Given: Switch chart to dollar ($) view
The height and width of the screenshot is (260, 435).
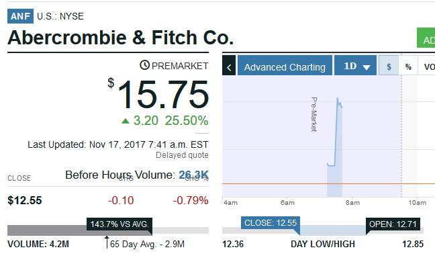Looking at the screenshot, I should coord(389,65).
